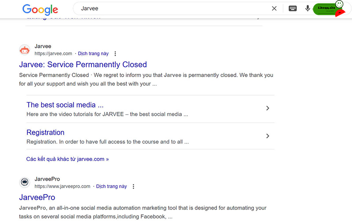
Task: Open the on-screen keyboard input tool
Action: (x=293, y=8)
